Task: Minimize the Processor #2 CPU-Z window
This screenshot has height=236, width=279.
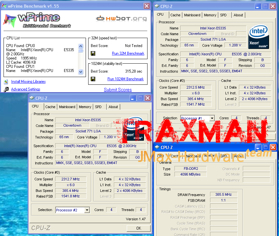Action: click(132, 98)
